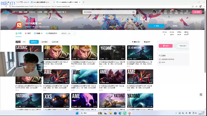Click the bilibili logo in header

(x=6, y=12)
